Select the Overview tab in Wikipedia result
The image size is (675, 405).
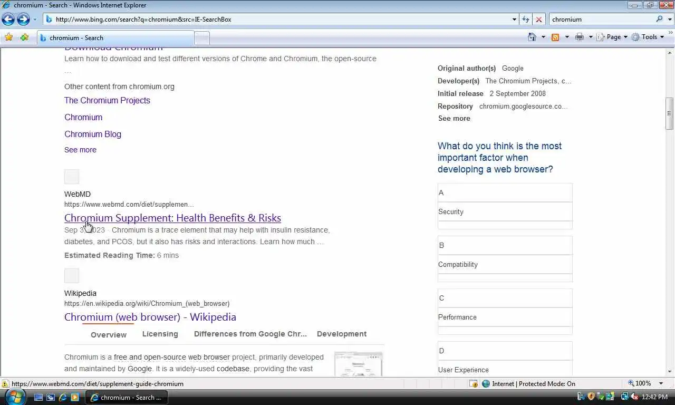109,334
